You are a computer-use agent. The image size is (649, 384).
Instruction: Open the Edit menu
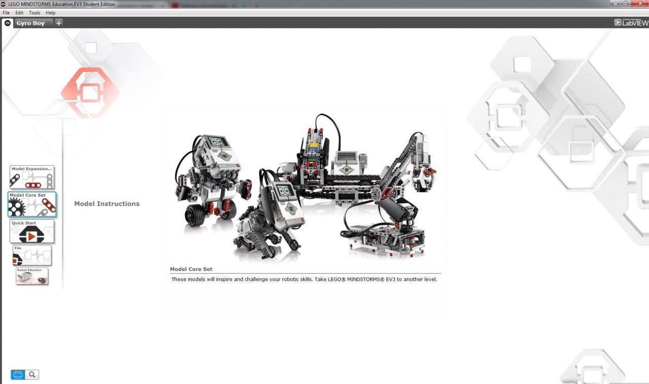coord(19,13)
